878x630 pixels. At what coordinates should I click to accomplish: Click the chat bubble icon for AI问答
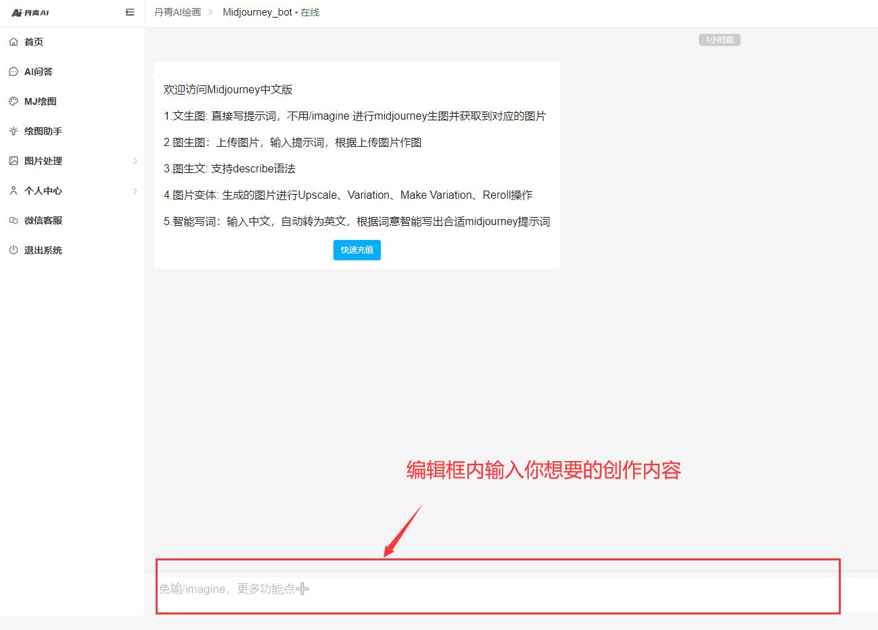pos(14,72)
